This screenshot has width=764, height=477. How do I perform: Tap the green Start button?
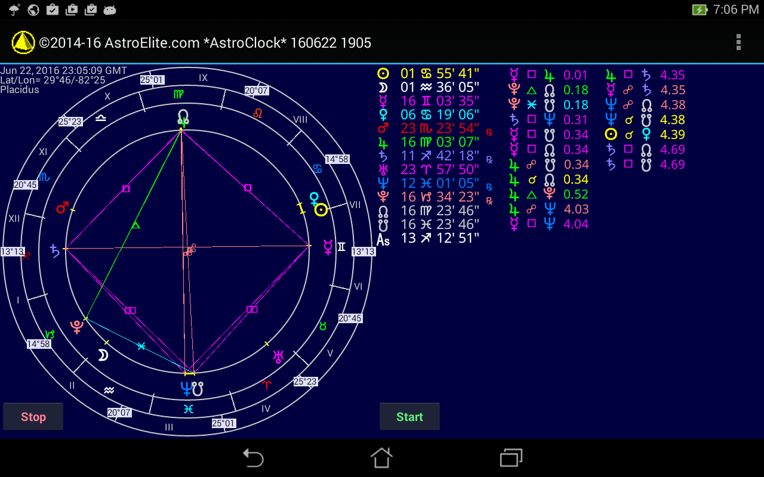pos(409,417)
